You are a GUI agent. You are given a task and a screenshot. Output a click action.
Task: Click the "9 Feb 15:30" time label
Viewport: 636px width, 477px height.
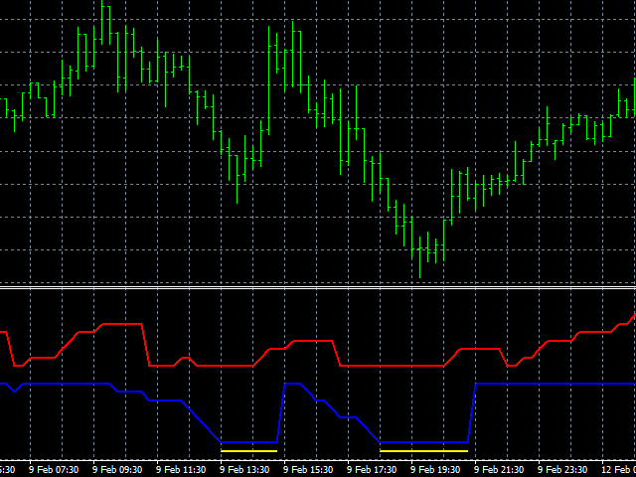tap(308, 469)
